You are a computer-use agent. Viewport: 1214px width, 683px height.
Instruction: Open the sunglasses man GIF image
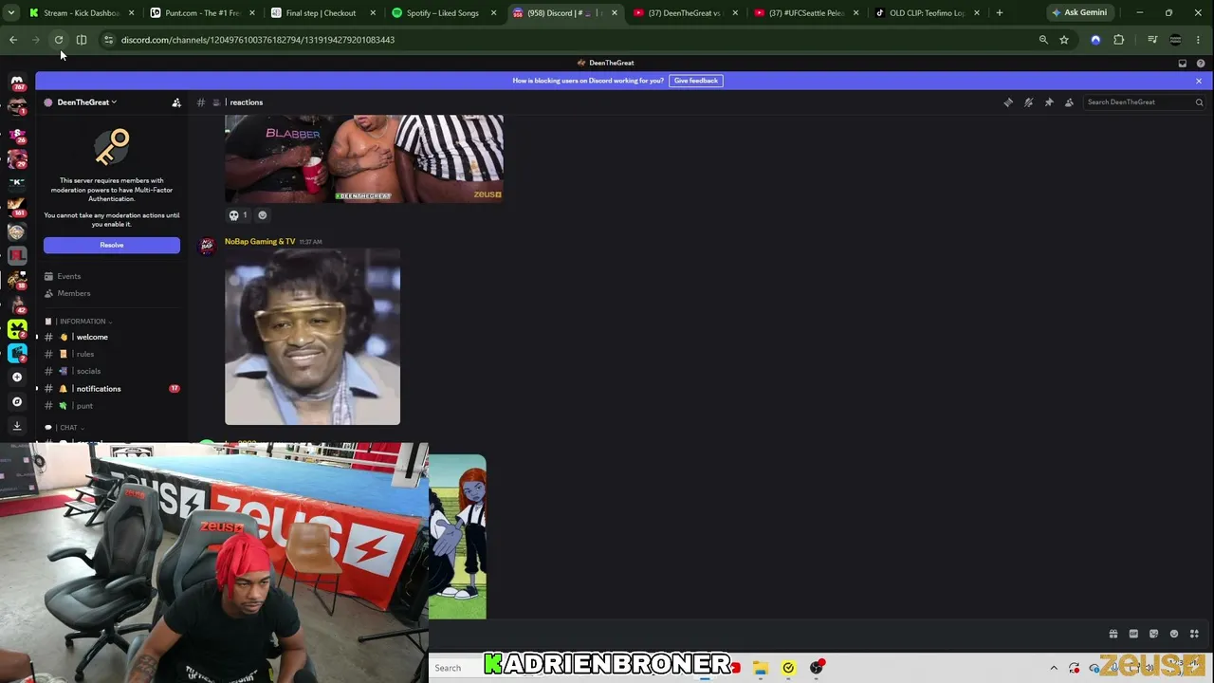pyautogui.click(x=312, y=337)
